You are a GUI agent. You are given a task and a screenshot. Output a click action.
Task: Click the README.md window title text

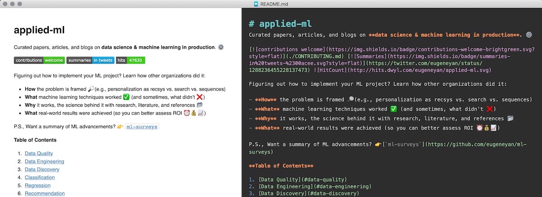tap(274, 4)
